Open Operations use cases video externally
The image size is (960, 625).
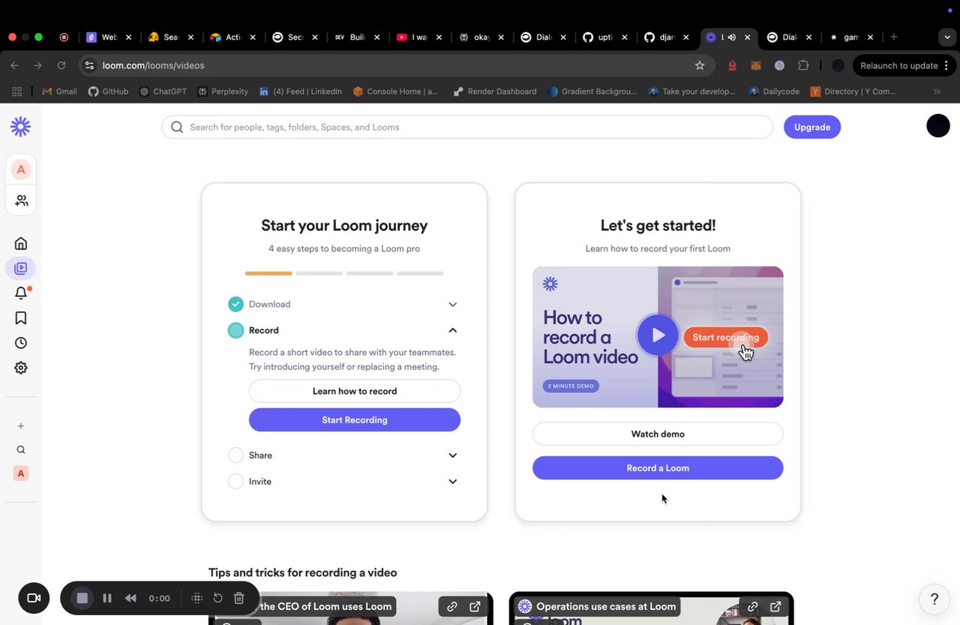(x=775, y=606)
